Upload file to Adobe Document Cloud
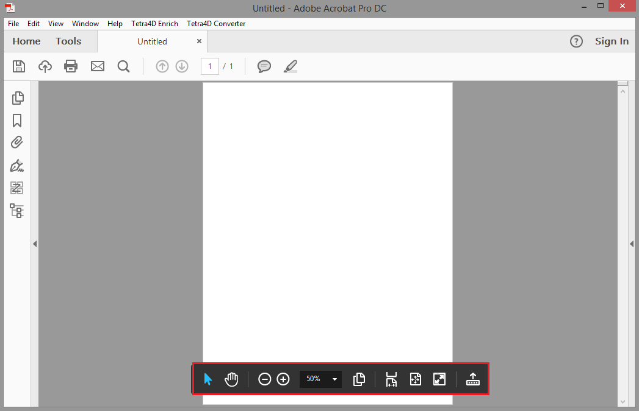Screen dimensions: 639x411 [x=45, y=66]
